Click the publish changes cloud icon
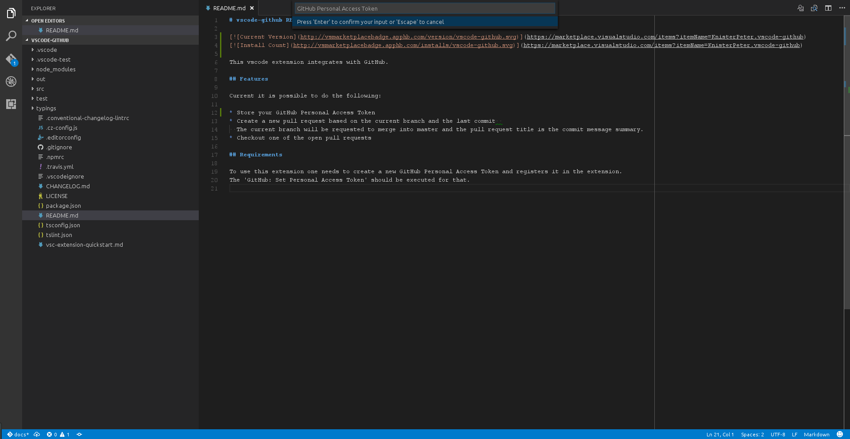This screenshot has height=439, width=850. (x=37, y=435)
